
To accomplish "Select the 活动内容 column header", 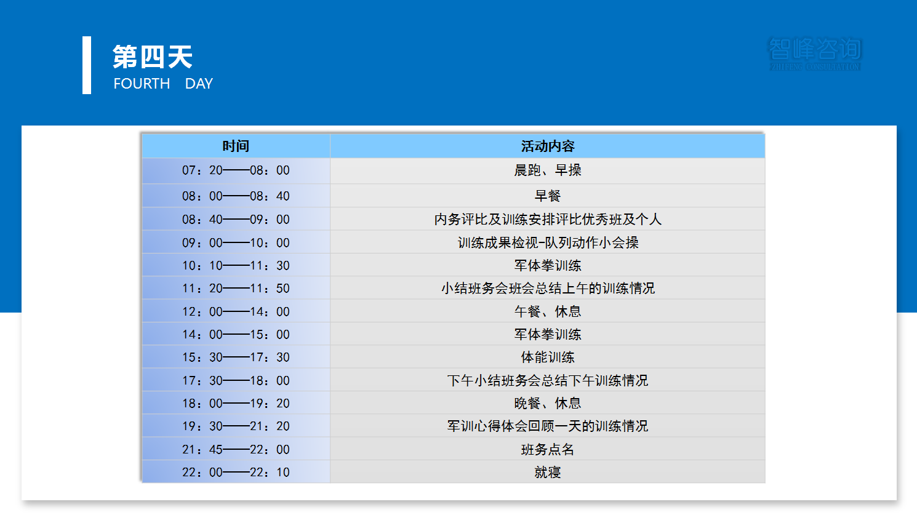I will click(547, 146).
